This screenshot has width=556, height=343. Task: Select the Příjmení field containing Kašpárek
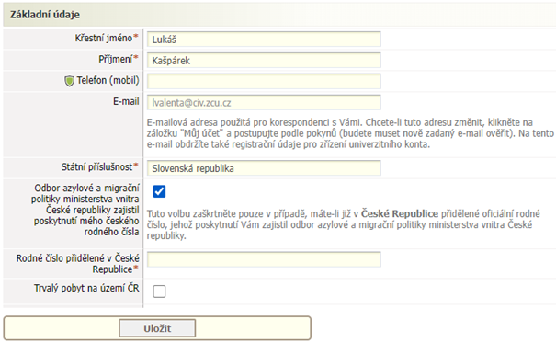[264, 61]
